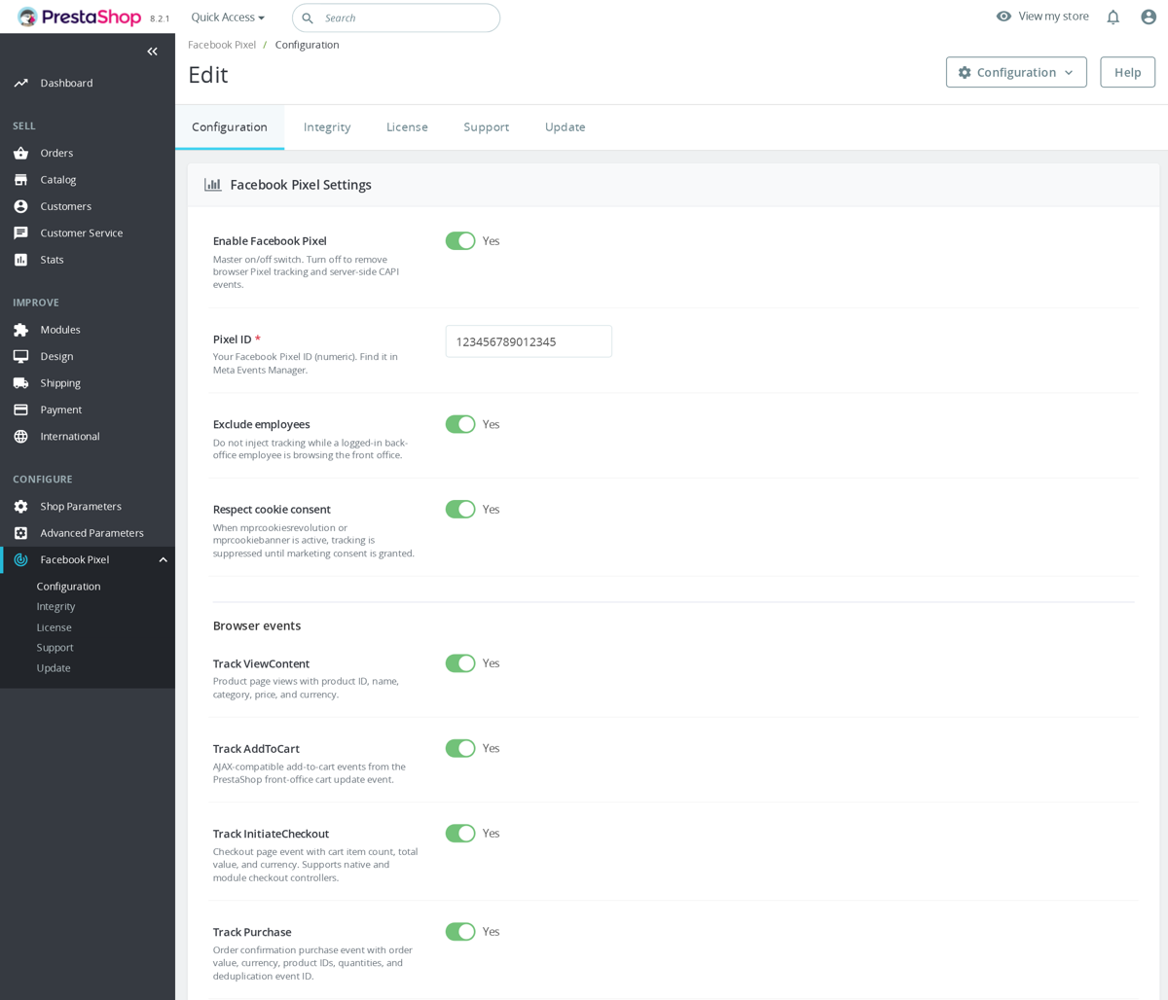The height and width of the screenshot is (1000, 1168).
Task: Collapse the Facebook Pixel sidebar submenu chevron
Action: pyautogui.click(x=163, y=559)
